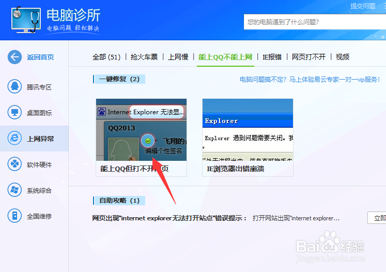The height and width of the screenshot is (272, 386).
Task: Select 腾讯专区 in the sidebar
Action: click(x=39, y=87)
